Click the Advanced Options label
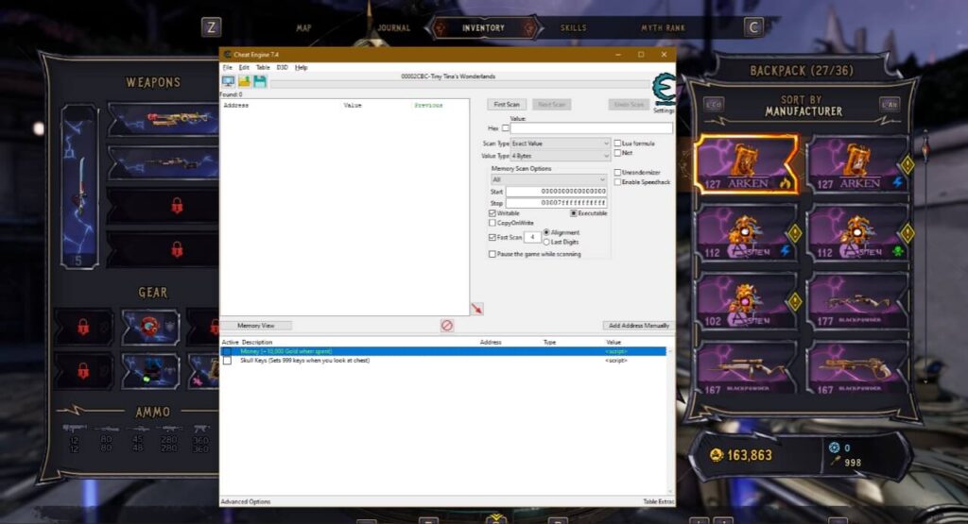This screenshot has width=968, height=524. [x=246, y=501]
